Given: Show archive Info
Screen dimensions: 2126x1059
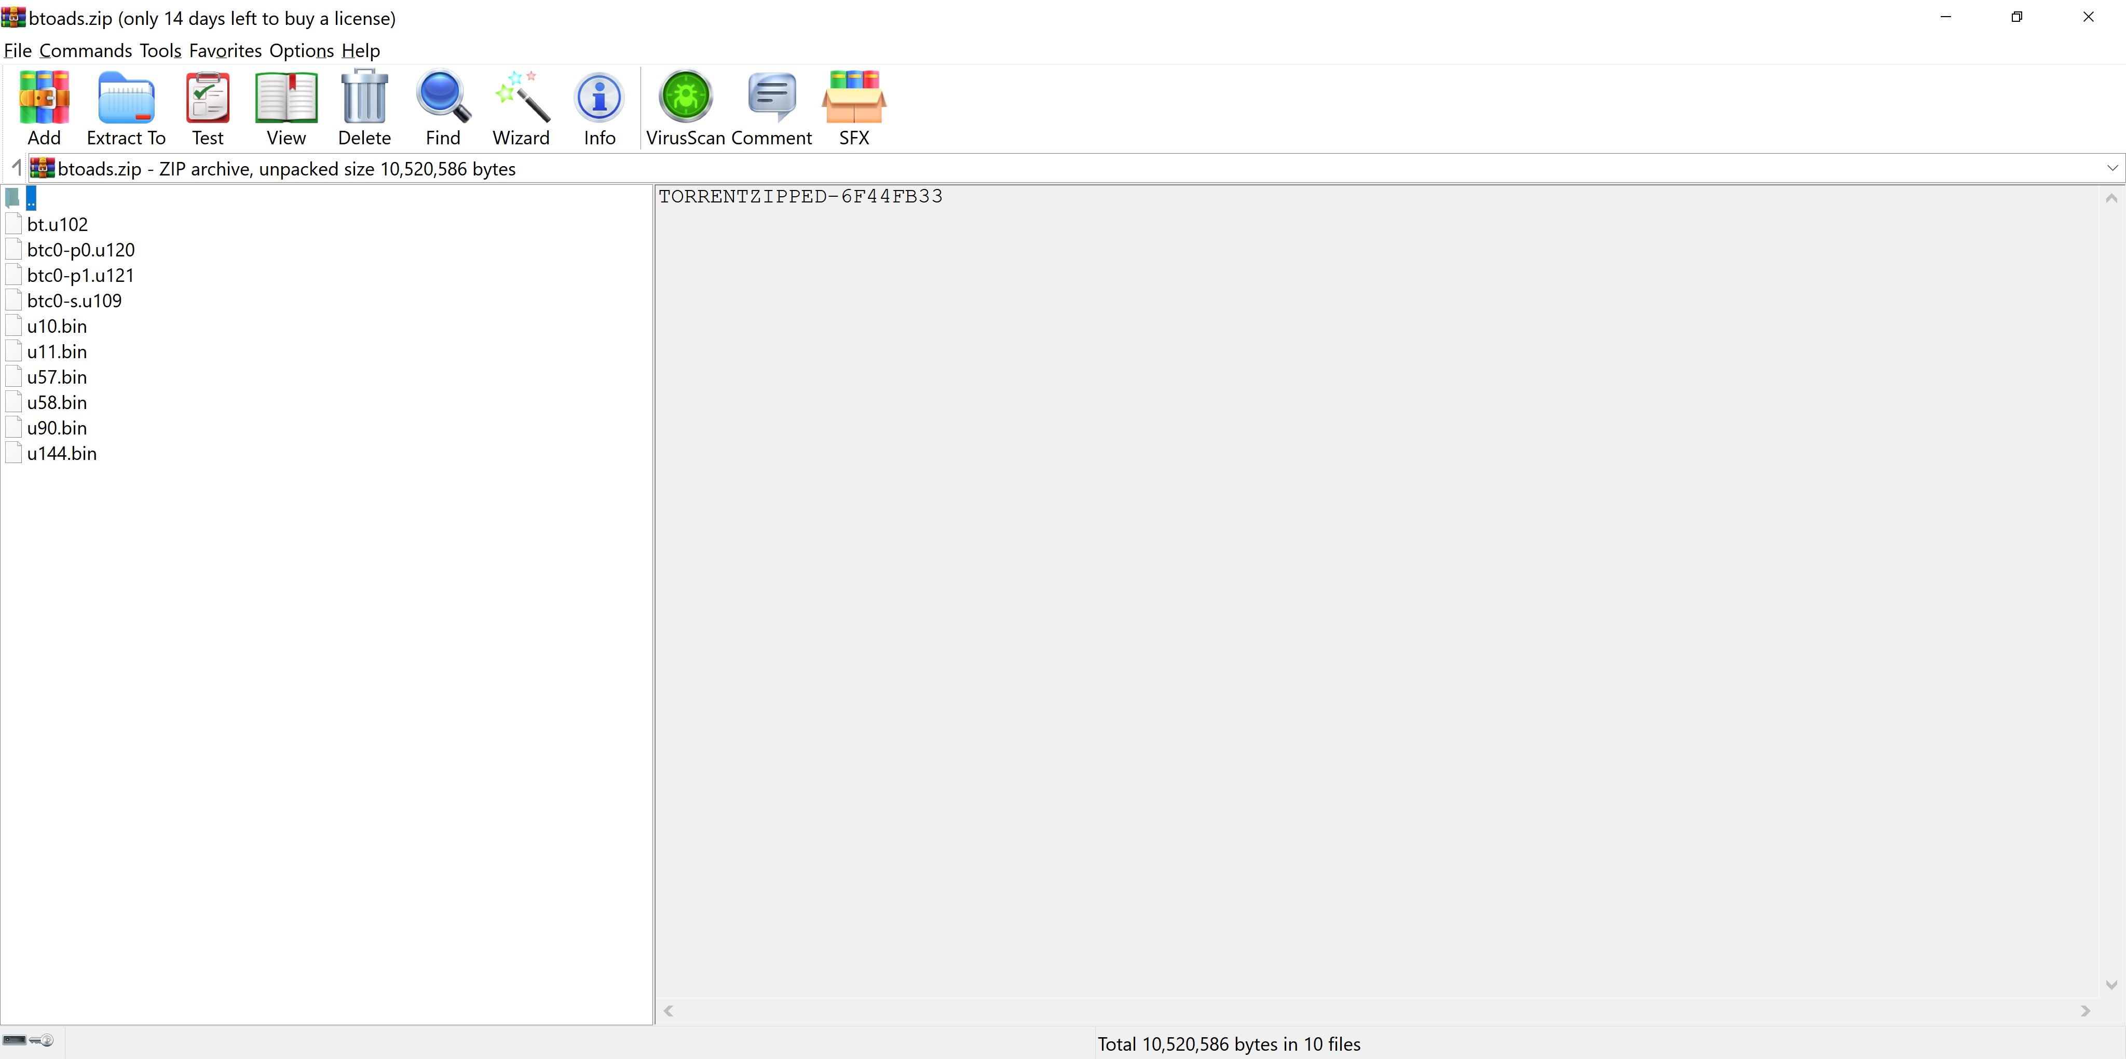Looking at the screenshot, I should (599, 108).
